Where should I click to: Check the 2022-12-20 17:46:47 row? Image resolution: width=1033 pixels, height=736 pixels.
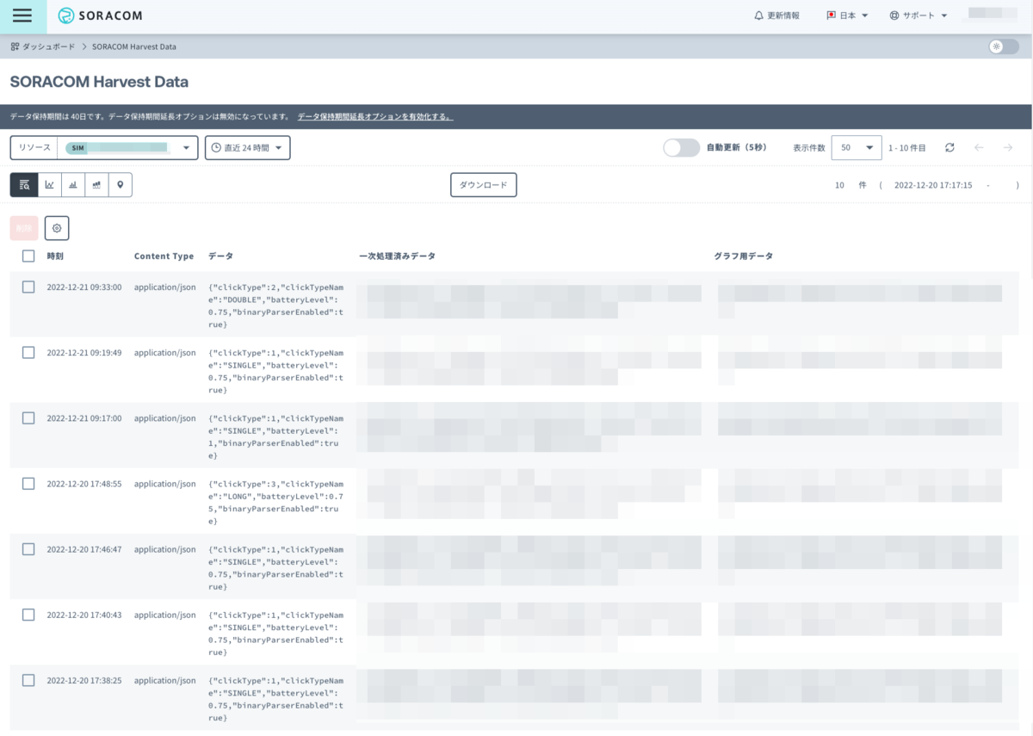pos(28,548)
